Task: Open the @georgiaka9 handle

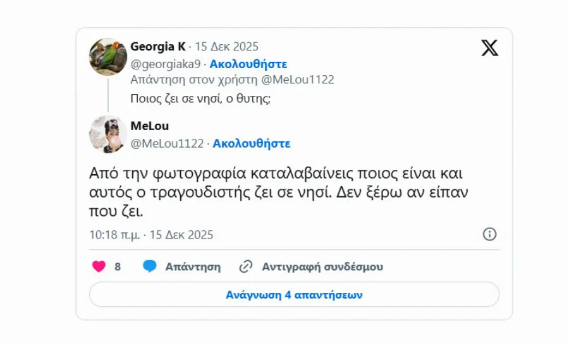Action: click(166, 64)
